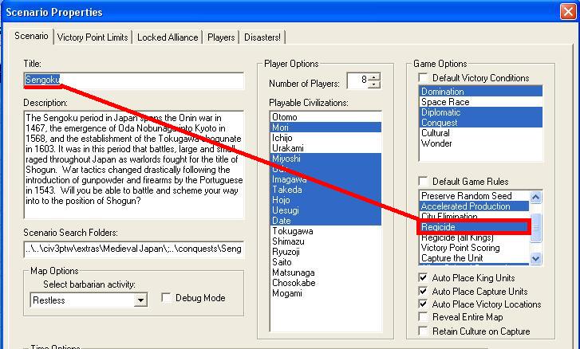Decrease the Number of Players value
Viewport: 580px width, 349px height.
[375, 84]
